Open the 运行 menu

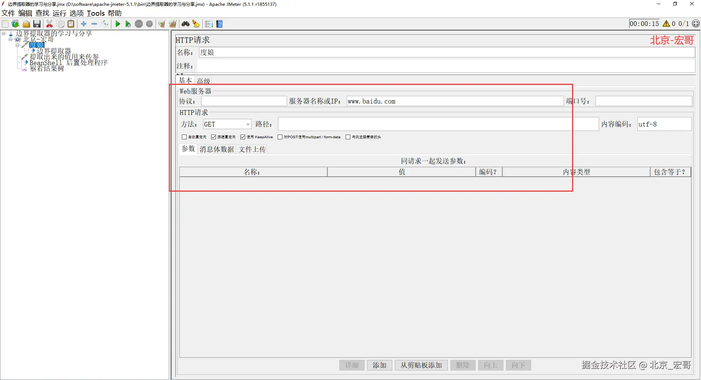tap(60, 14)
